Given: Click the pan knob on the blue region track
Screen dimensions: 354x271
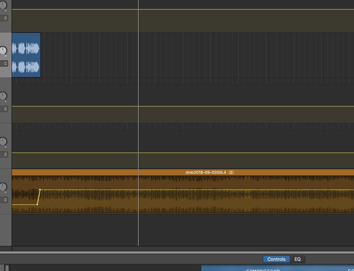Looking at the screenshot, I should [3, 50].
